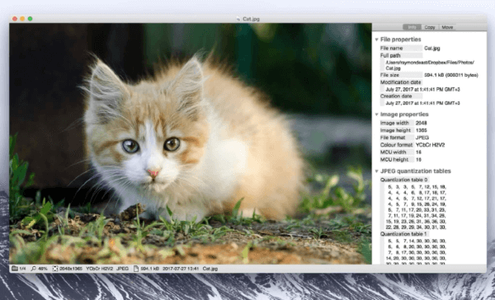Click the JPEG quantization tables heading

[x=416, y=171]
